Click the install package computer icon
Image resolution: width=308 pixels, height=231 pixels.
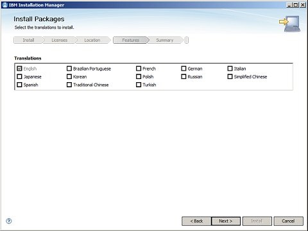point(290,24)
